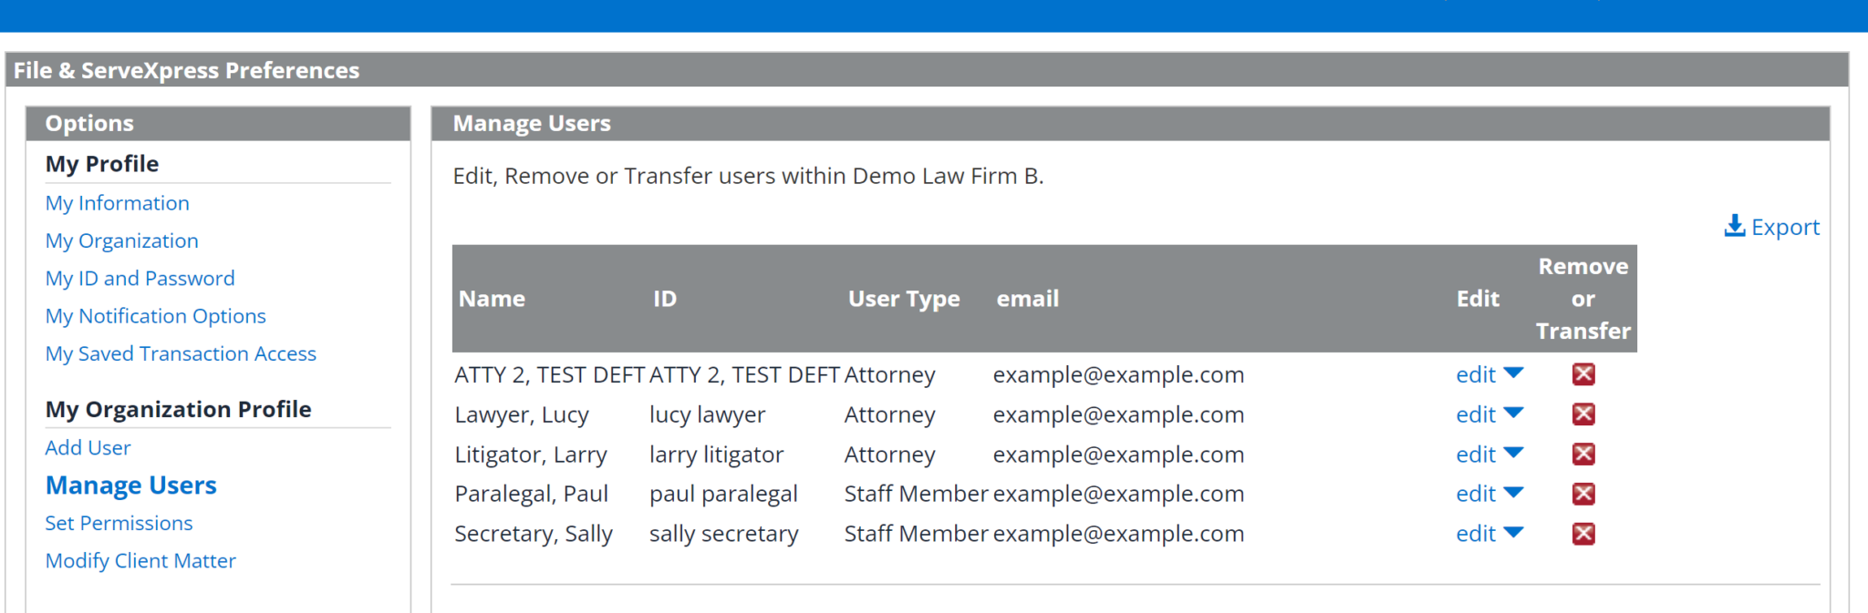
Task: Expand edit options for Lucy Lawyer
Action: click(x=1489, y=414)
